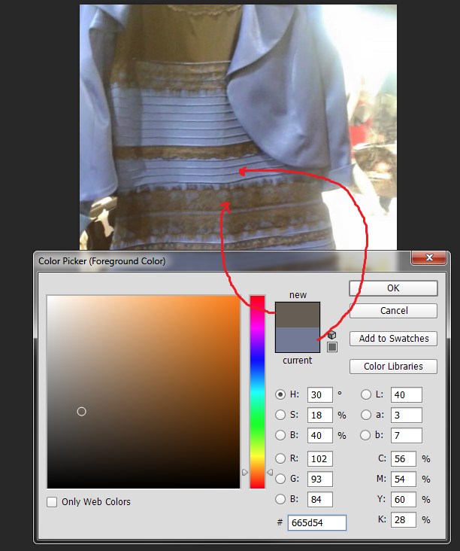Click the circular marker in the color field
Viewport: 460px width, 551px height.
tap(81, 412)
